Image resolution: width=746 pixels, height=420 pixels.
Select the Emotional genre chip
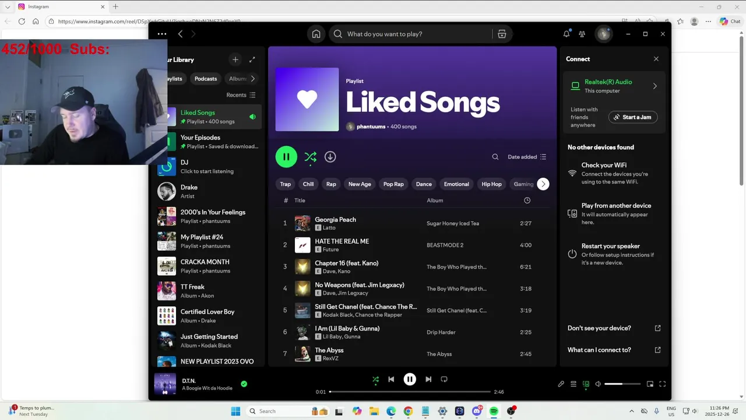(x=456, y=184)
